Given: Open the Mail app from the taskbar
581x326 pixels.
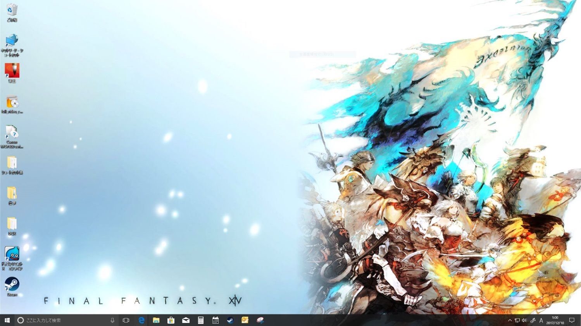Looking at the screenshot, I should click(186, 320).
